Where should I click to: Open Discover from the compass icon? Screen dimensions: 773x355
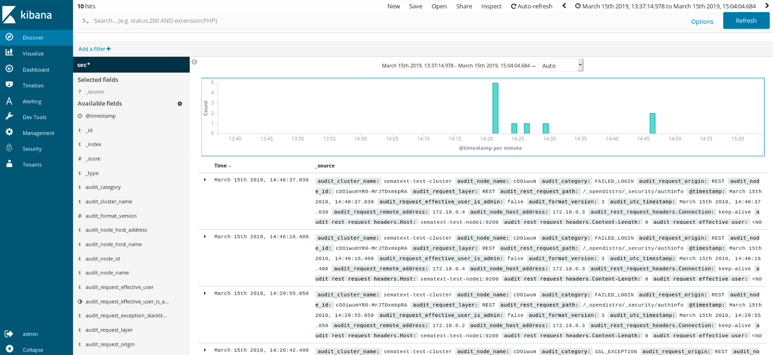tap(9, 37)
